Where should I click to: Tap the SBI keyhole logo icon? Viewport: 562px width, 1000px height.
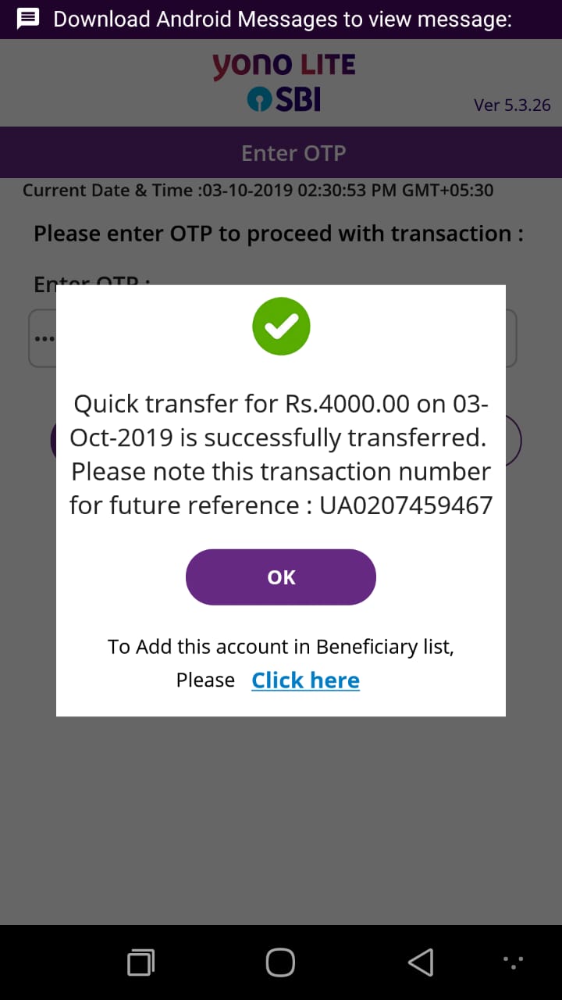(x=258, y=99)
